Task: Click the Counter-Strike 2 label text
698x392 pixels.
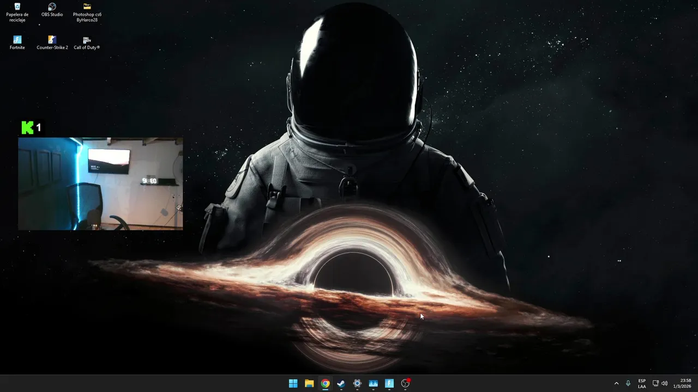Action: [x=52, y=47]
